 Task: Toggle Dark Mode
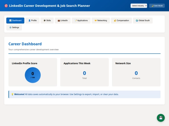(157, 6)
